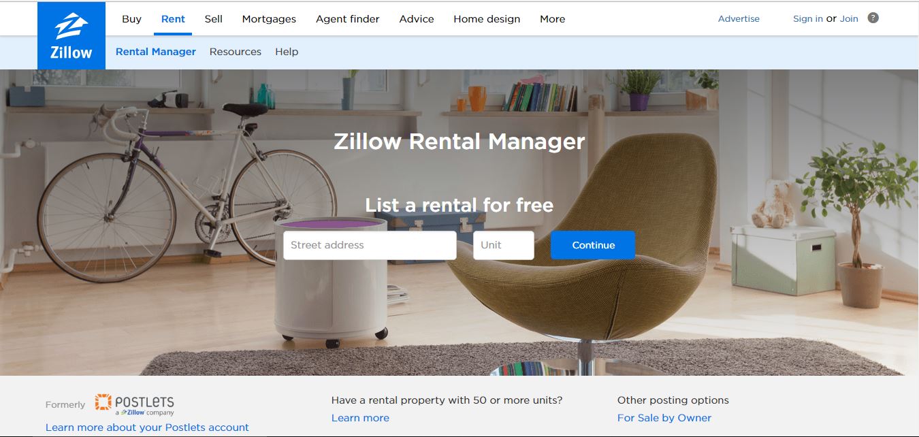The image size is (919, 437).
Task: Click the Join link
Action: coord(849,18)
